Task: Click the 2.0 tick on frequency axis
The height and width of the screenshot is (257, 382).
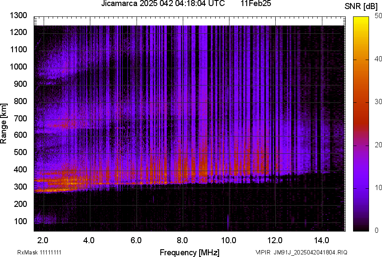Action: click(x=43, y=240)
